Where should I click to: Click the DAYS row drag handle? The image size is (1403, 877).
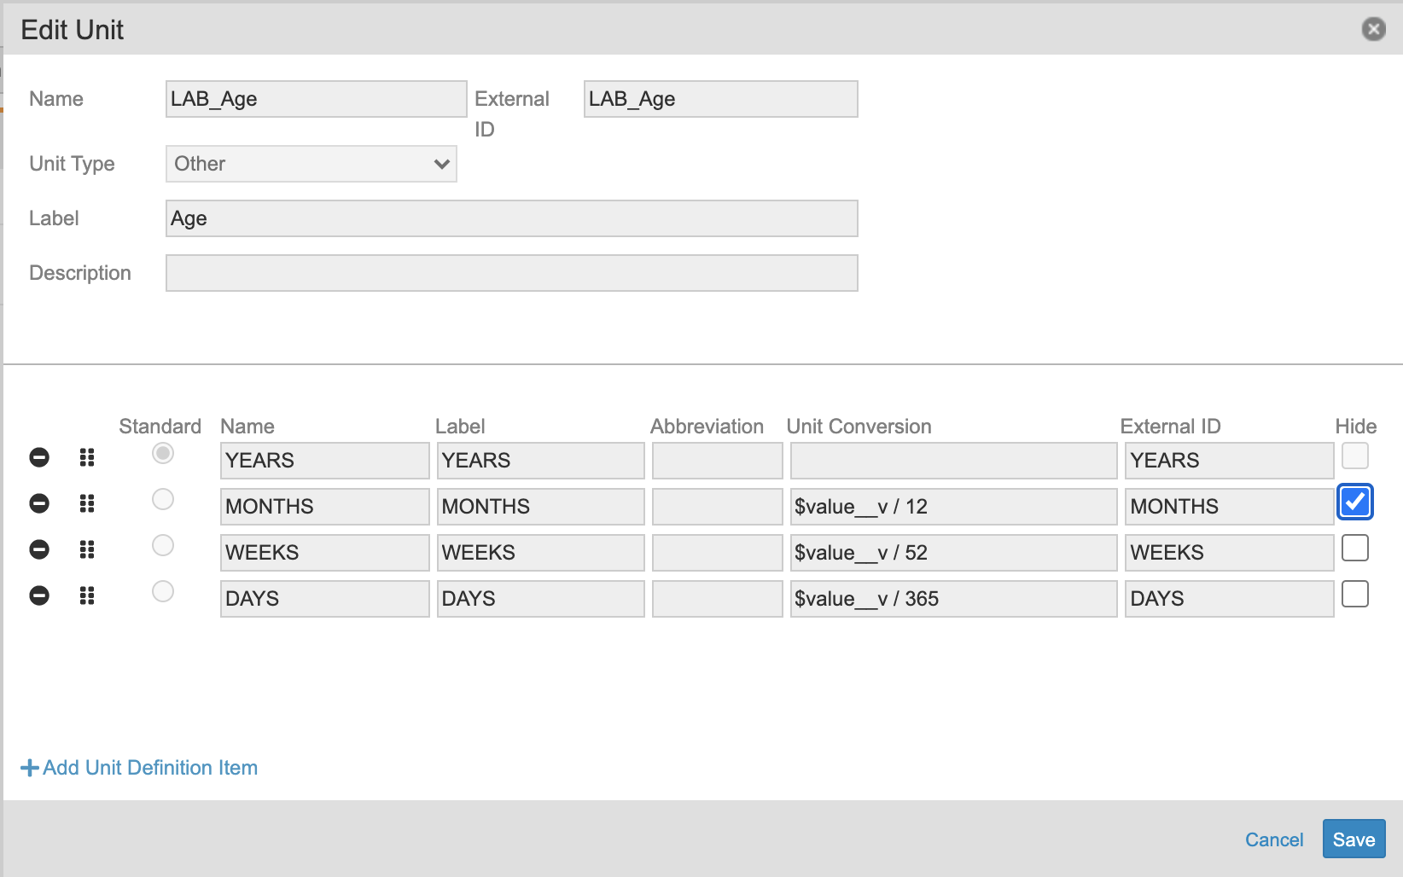[86, 595]
